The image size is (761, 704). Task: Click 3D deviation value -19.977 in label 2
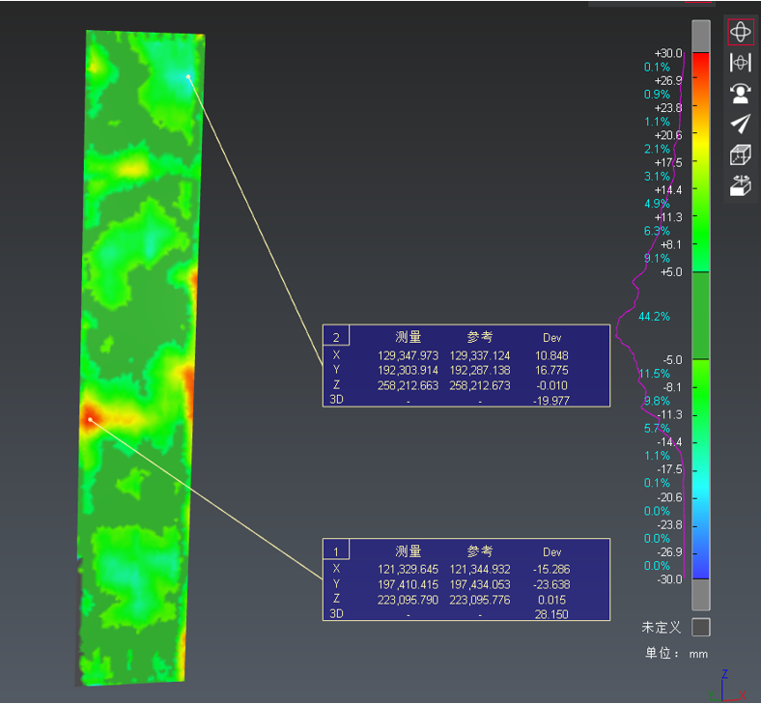pyautogui.click(x=550, y=400)
